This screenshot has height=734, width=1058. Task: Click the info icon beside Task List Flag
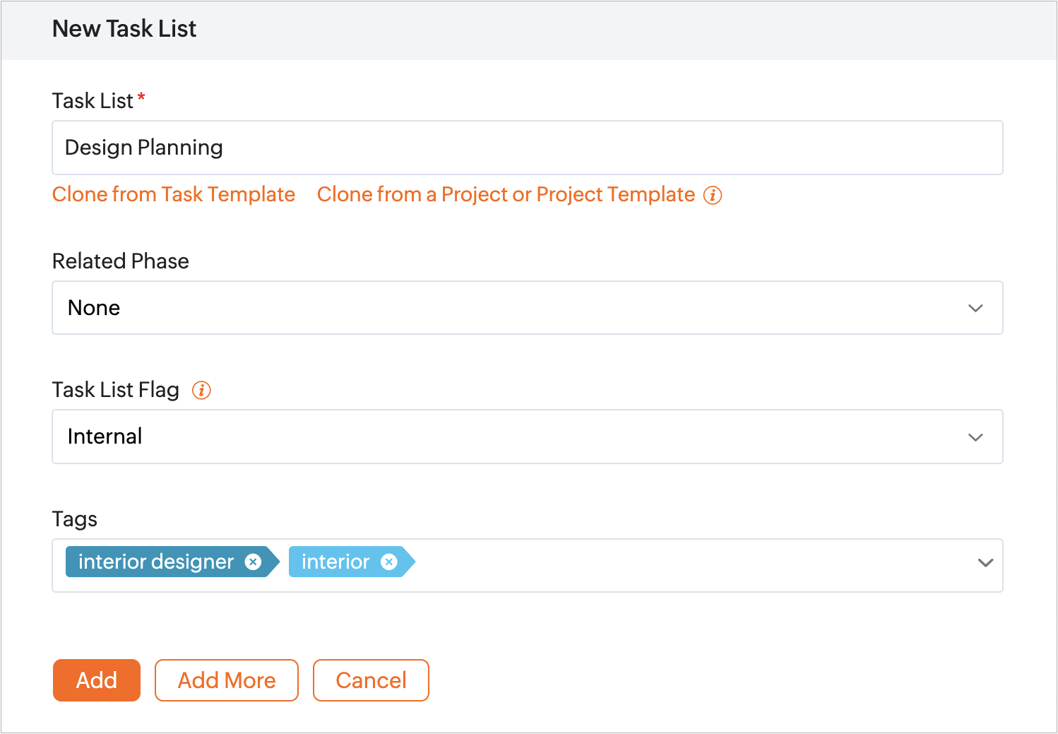coord(201,390)
